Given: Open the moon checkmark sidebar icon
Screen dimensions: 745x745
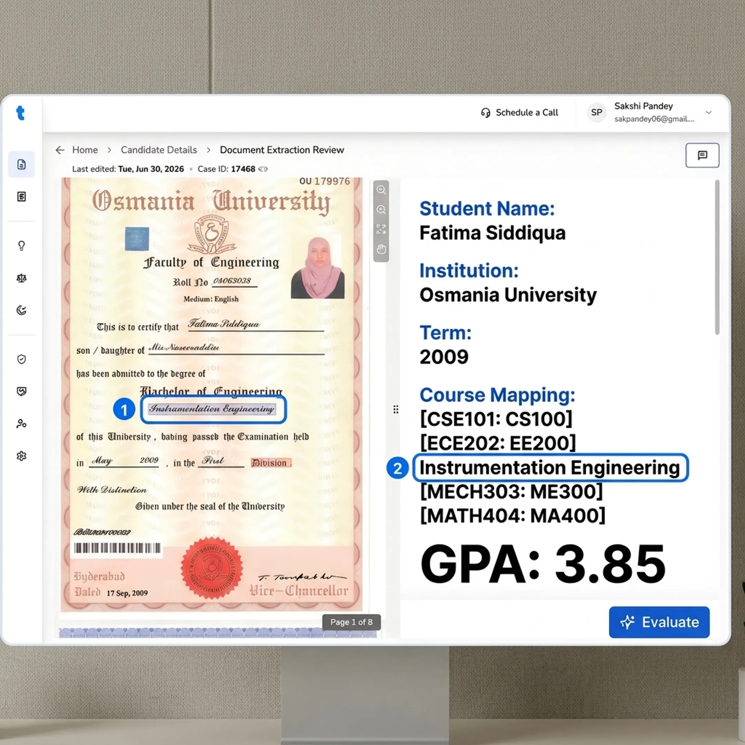Looking at the screenshot, I should click(22, 310).
